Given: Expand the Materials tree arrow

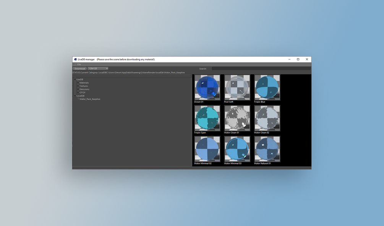Looking at the screenshot, I should click(x=78, y=83).
